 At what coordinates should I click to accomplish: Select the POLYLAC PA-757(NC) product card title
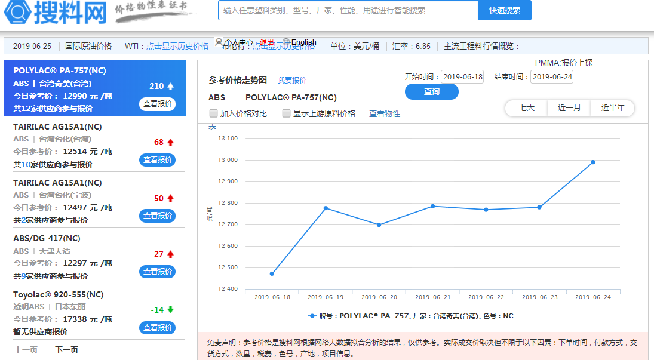click(60, 70)
